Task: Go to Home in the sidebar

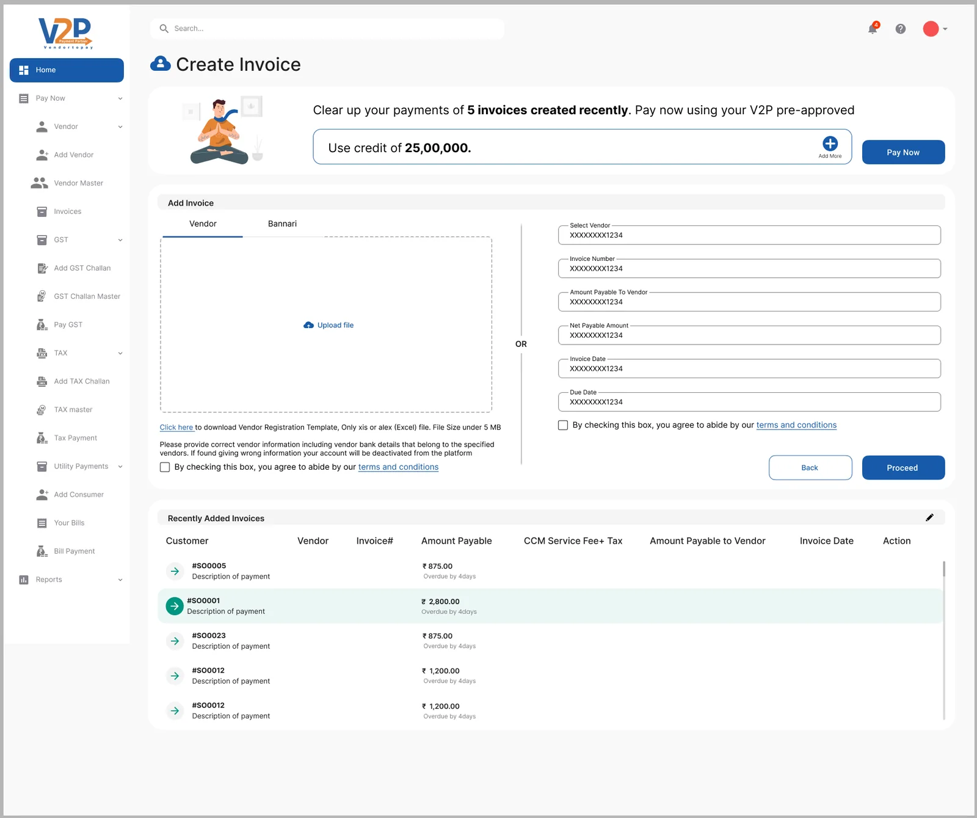Action: (67, 70)
